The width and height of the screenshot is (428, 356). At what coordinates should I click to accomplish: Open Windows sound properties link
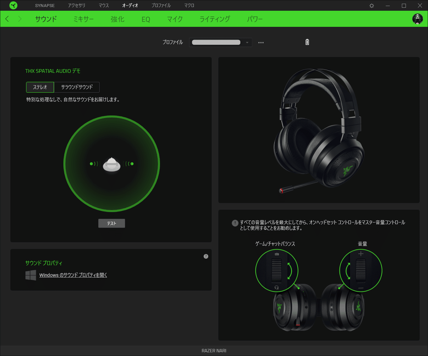73,275
